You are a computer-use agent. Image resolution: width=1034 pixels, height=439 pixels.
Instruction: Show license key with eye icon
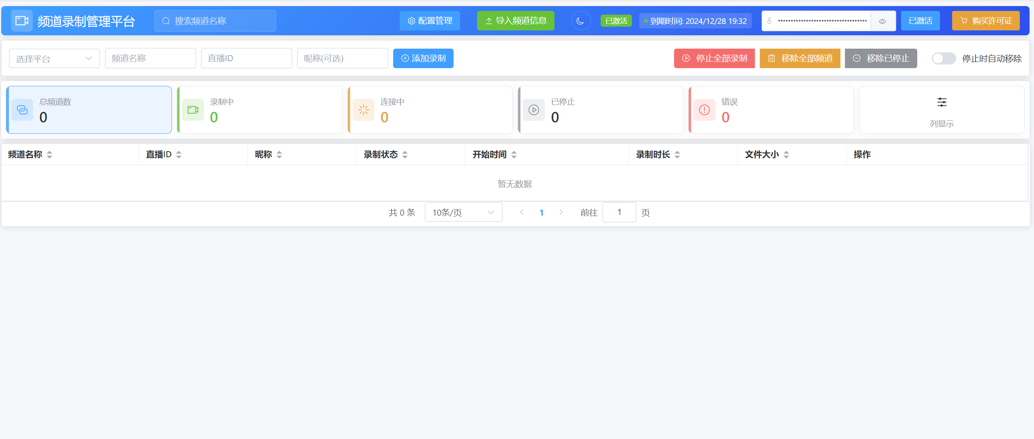coord(882,21)
